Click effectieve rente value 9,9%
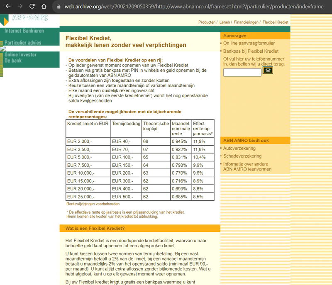Image resolution: width=332 pixels, height=285 pixels. click(x=203, y=165)
